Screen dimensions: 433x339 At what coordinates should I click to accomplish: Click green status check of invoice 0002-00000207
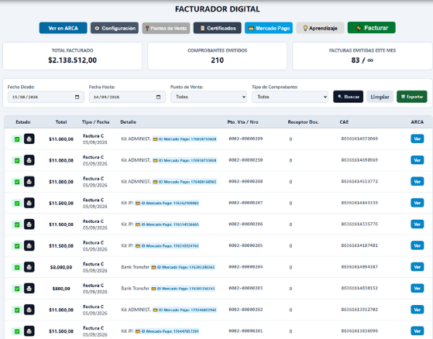(x=17, y=204)
